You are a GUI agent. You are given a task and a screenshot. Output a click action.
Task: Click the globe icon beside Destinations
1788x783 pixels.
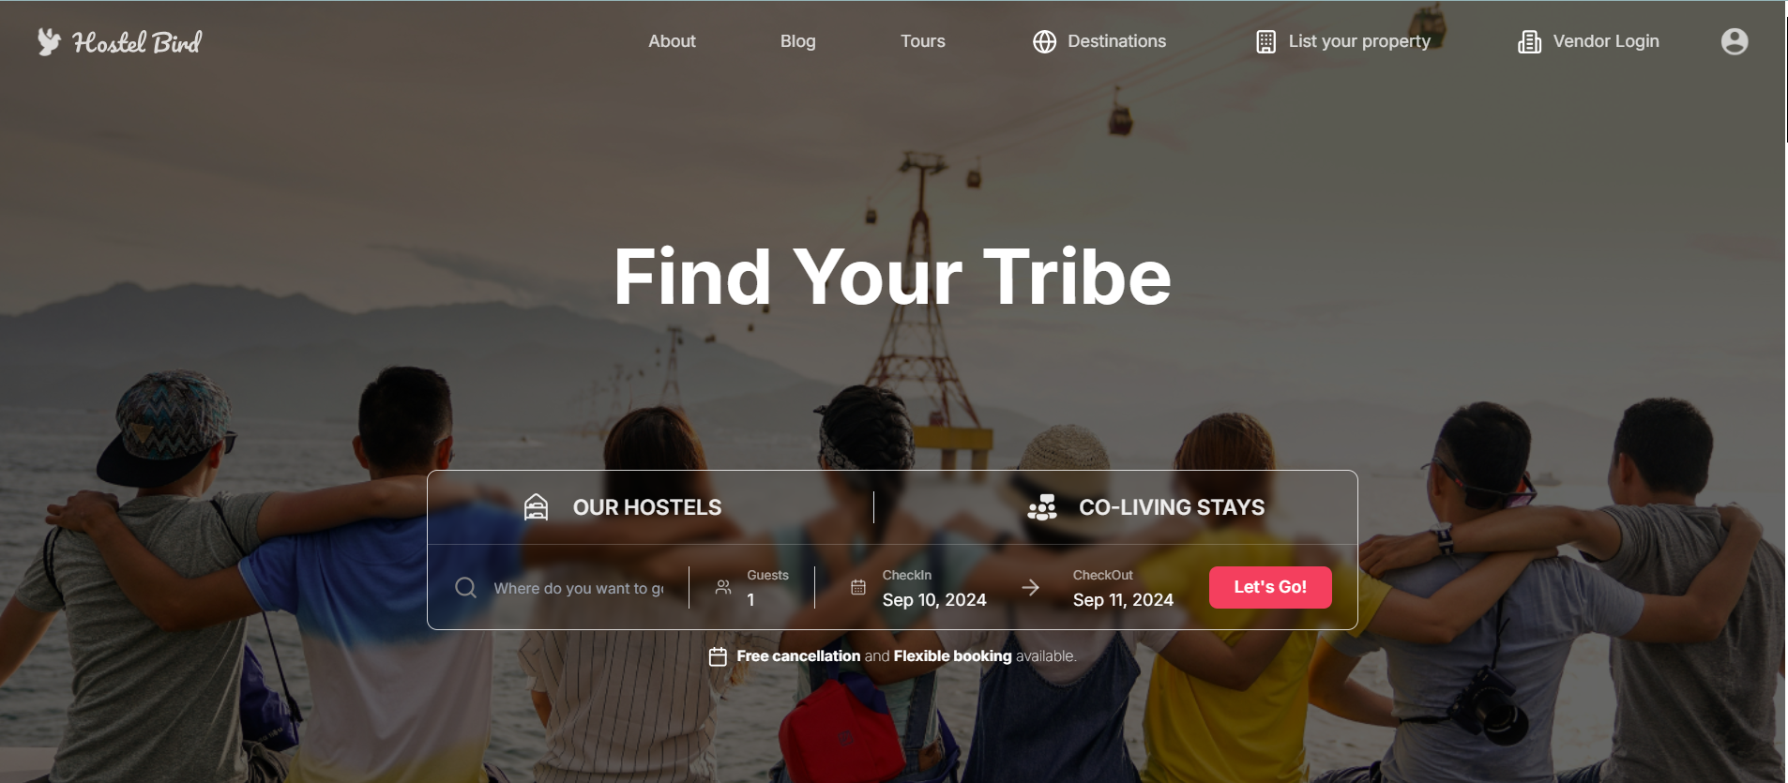[1044, 41]
